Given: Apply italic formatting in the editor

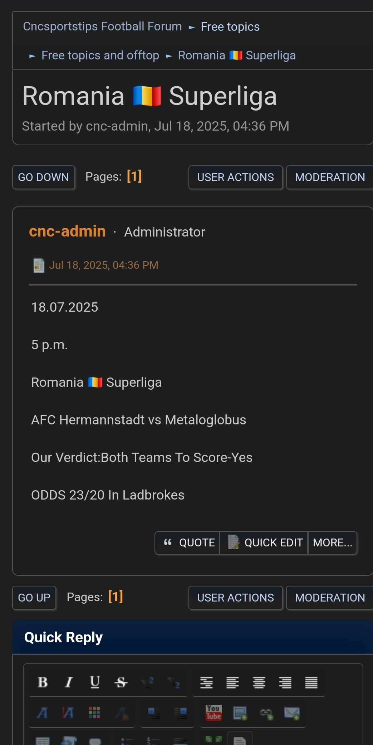Looking at the screenshot, I should (x=69, y=682).
